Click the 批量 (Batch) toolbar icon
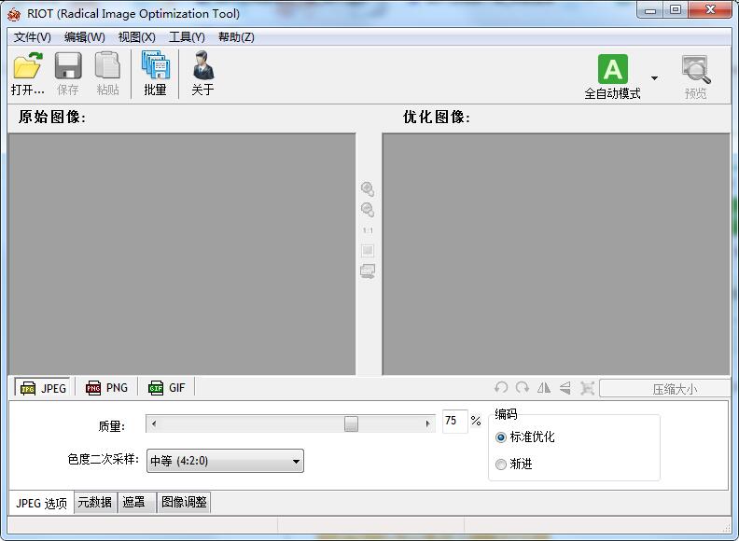Viewport: 739px width, 541px height. pyautogui.click(x=155, y=67)
